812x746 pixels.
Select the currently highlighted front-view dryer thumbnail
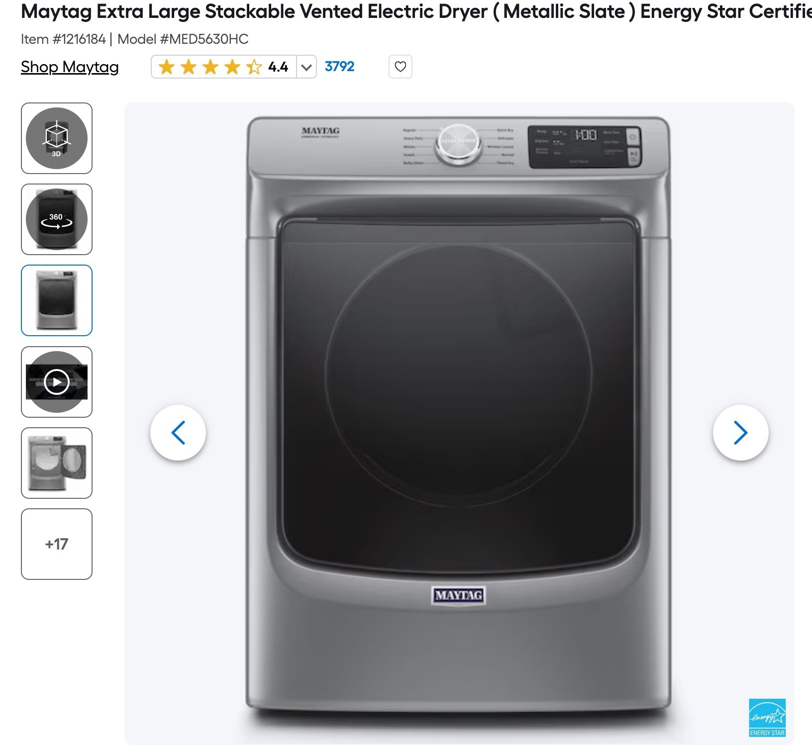pyautogui.click(x=57, y=300)
